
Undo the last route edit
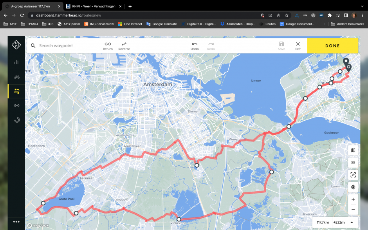click(x=195, y=45)
